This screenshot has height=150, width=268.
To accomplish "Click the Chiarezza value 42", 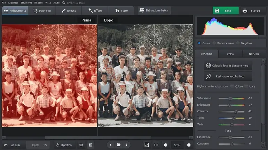I will click(x=250, y=111).
